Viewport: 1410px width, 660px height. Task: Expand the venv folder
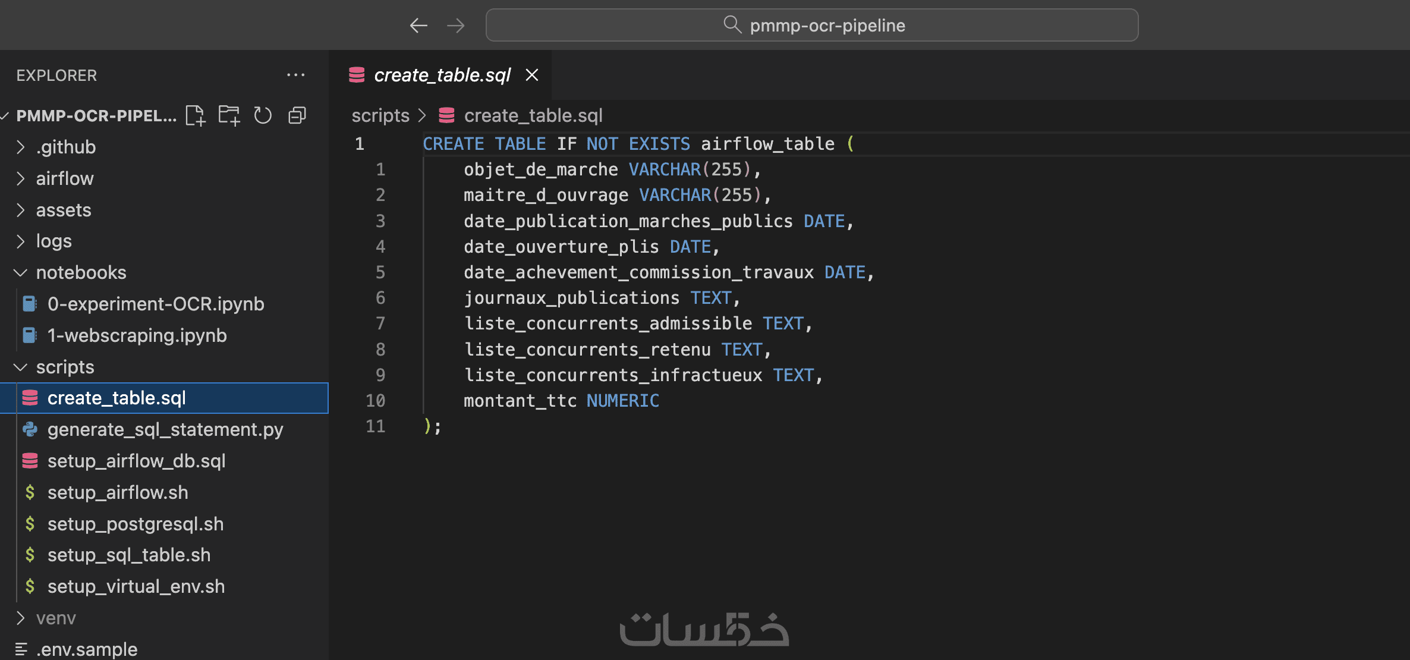[x=56, y=618]
